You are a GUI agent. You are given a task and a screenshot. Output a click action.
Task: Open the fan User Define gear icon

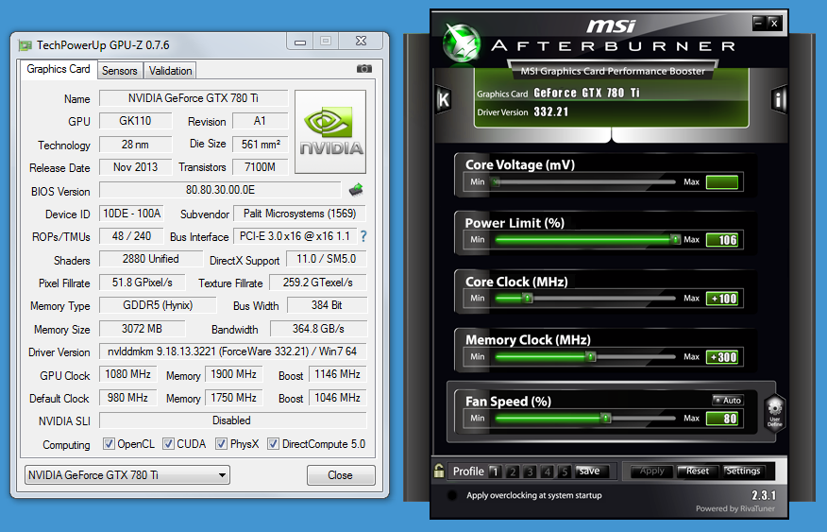pos(774,414)
